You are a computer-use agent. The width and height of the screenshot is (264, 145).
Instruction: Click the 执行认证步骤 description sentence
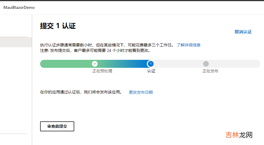click(x=107, y=45)
